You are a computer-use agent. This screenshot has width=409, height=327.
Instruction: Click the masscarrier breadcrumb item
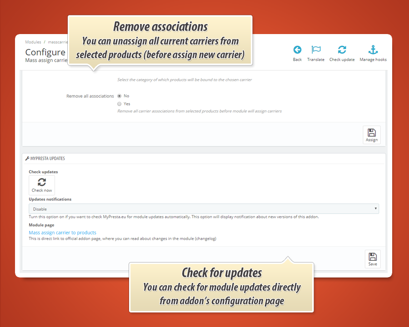(x=58, y=42)
